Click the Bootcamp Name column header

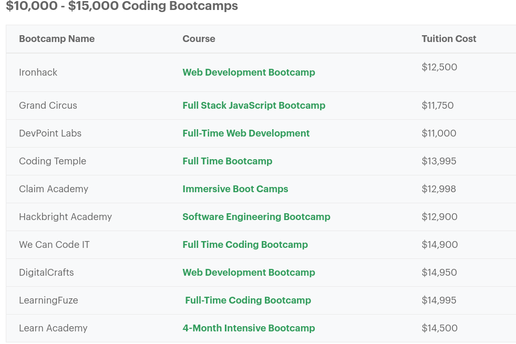pos(57,39)
